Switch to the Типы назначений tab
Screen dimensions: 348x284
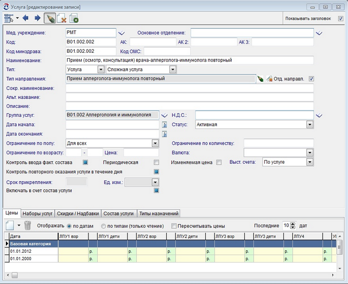[159, 214]
